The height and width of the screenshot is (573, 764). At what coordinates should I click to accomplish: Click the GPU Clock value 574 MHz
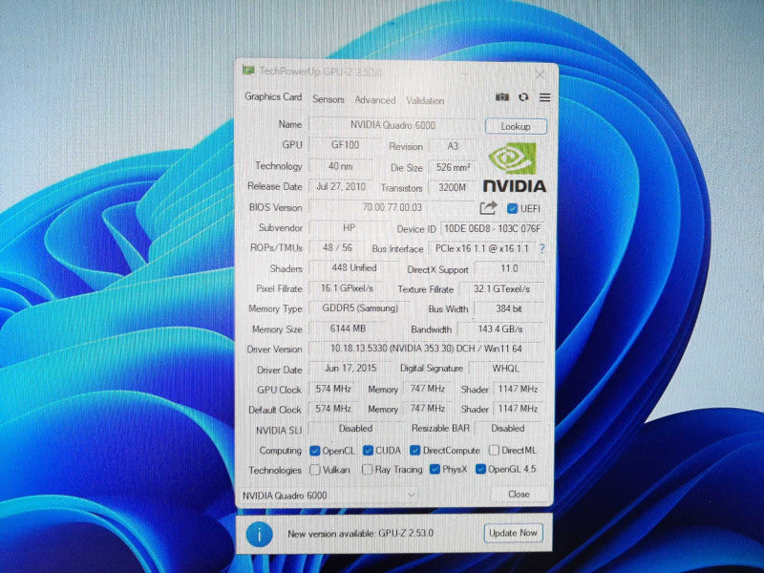(333, 389)
